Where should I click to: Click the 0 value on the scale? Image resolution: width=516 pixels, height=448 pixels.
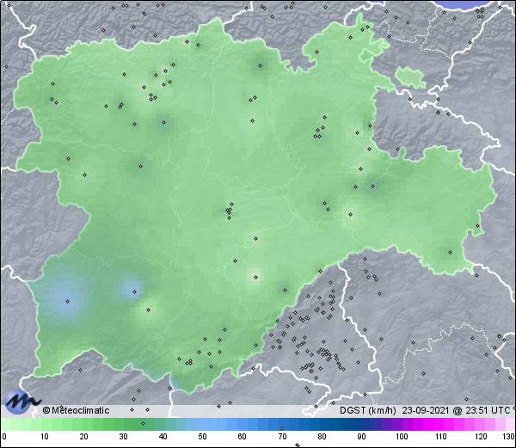tap(4, 437)
